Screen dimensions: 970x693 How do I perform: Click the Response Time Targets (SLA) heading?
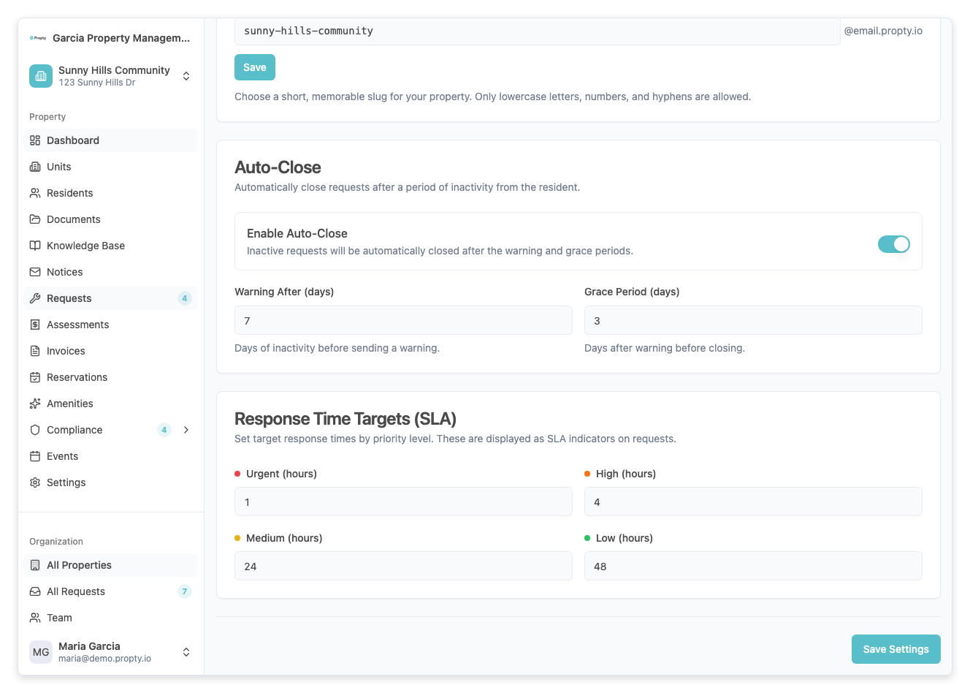click(x=345, y=419)
